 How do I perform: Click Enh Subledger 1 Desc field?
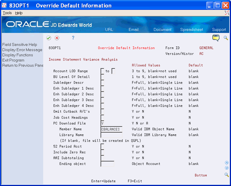[x=102, y=88]
